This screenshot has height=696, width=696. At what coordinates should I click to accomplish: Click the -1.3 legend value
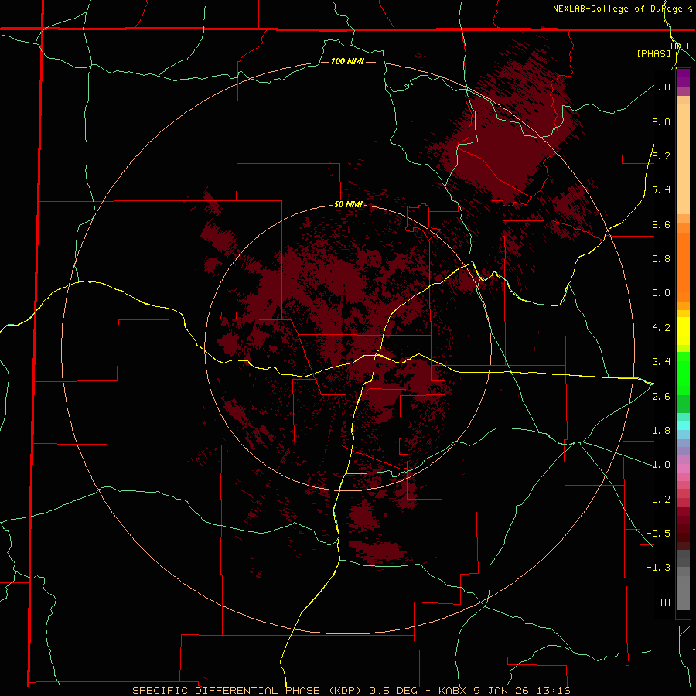click(x=658, y=568)
